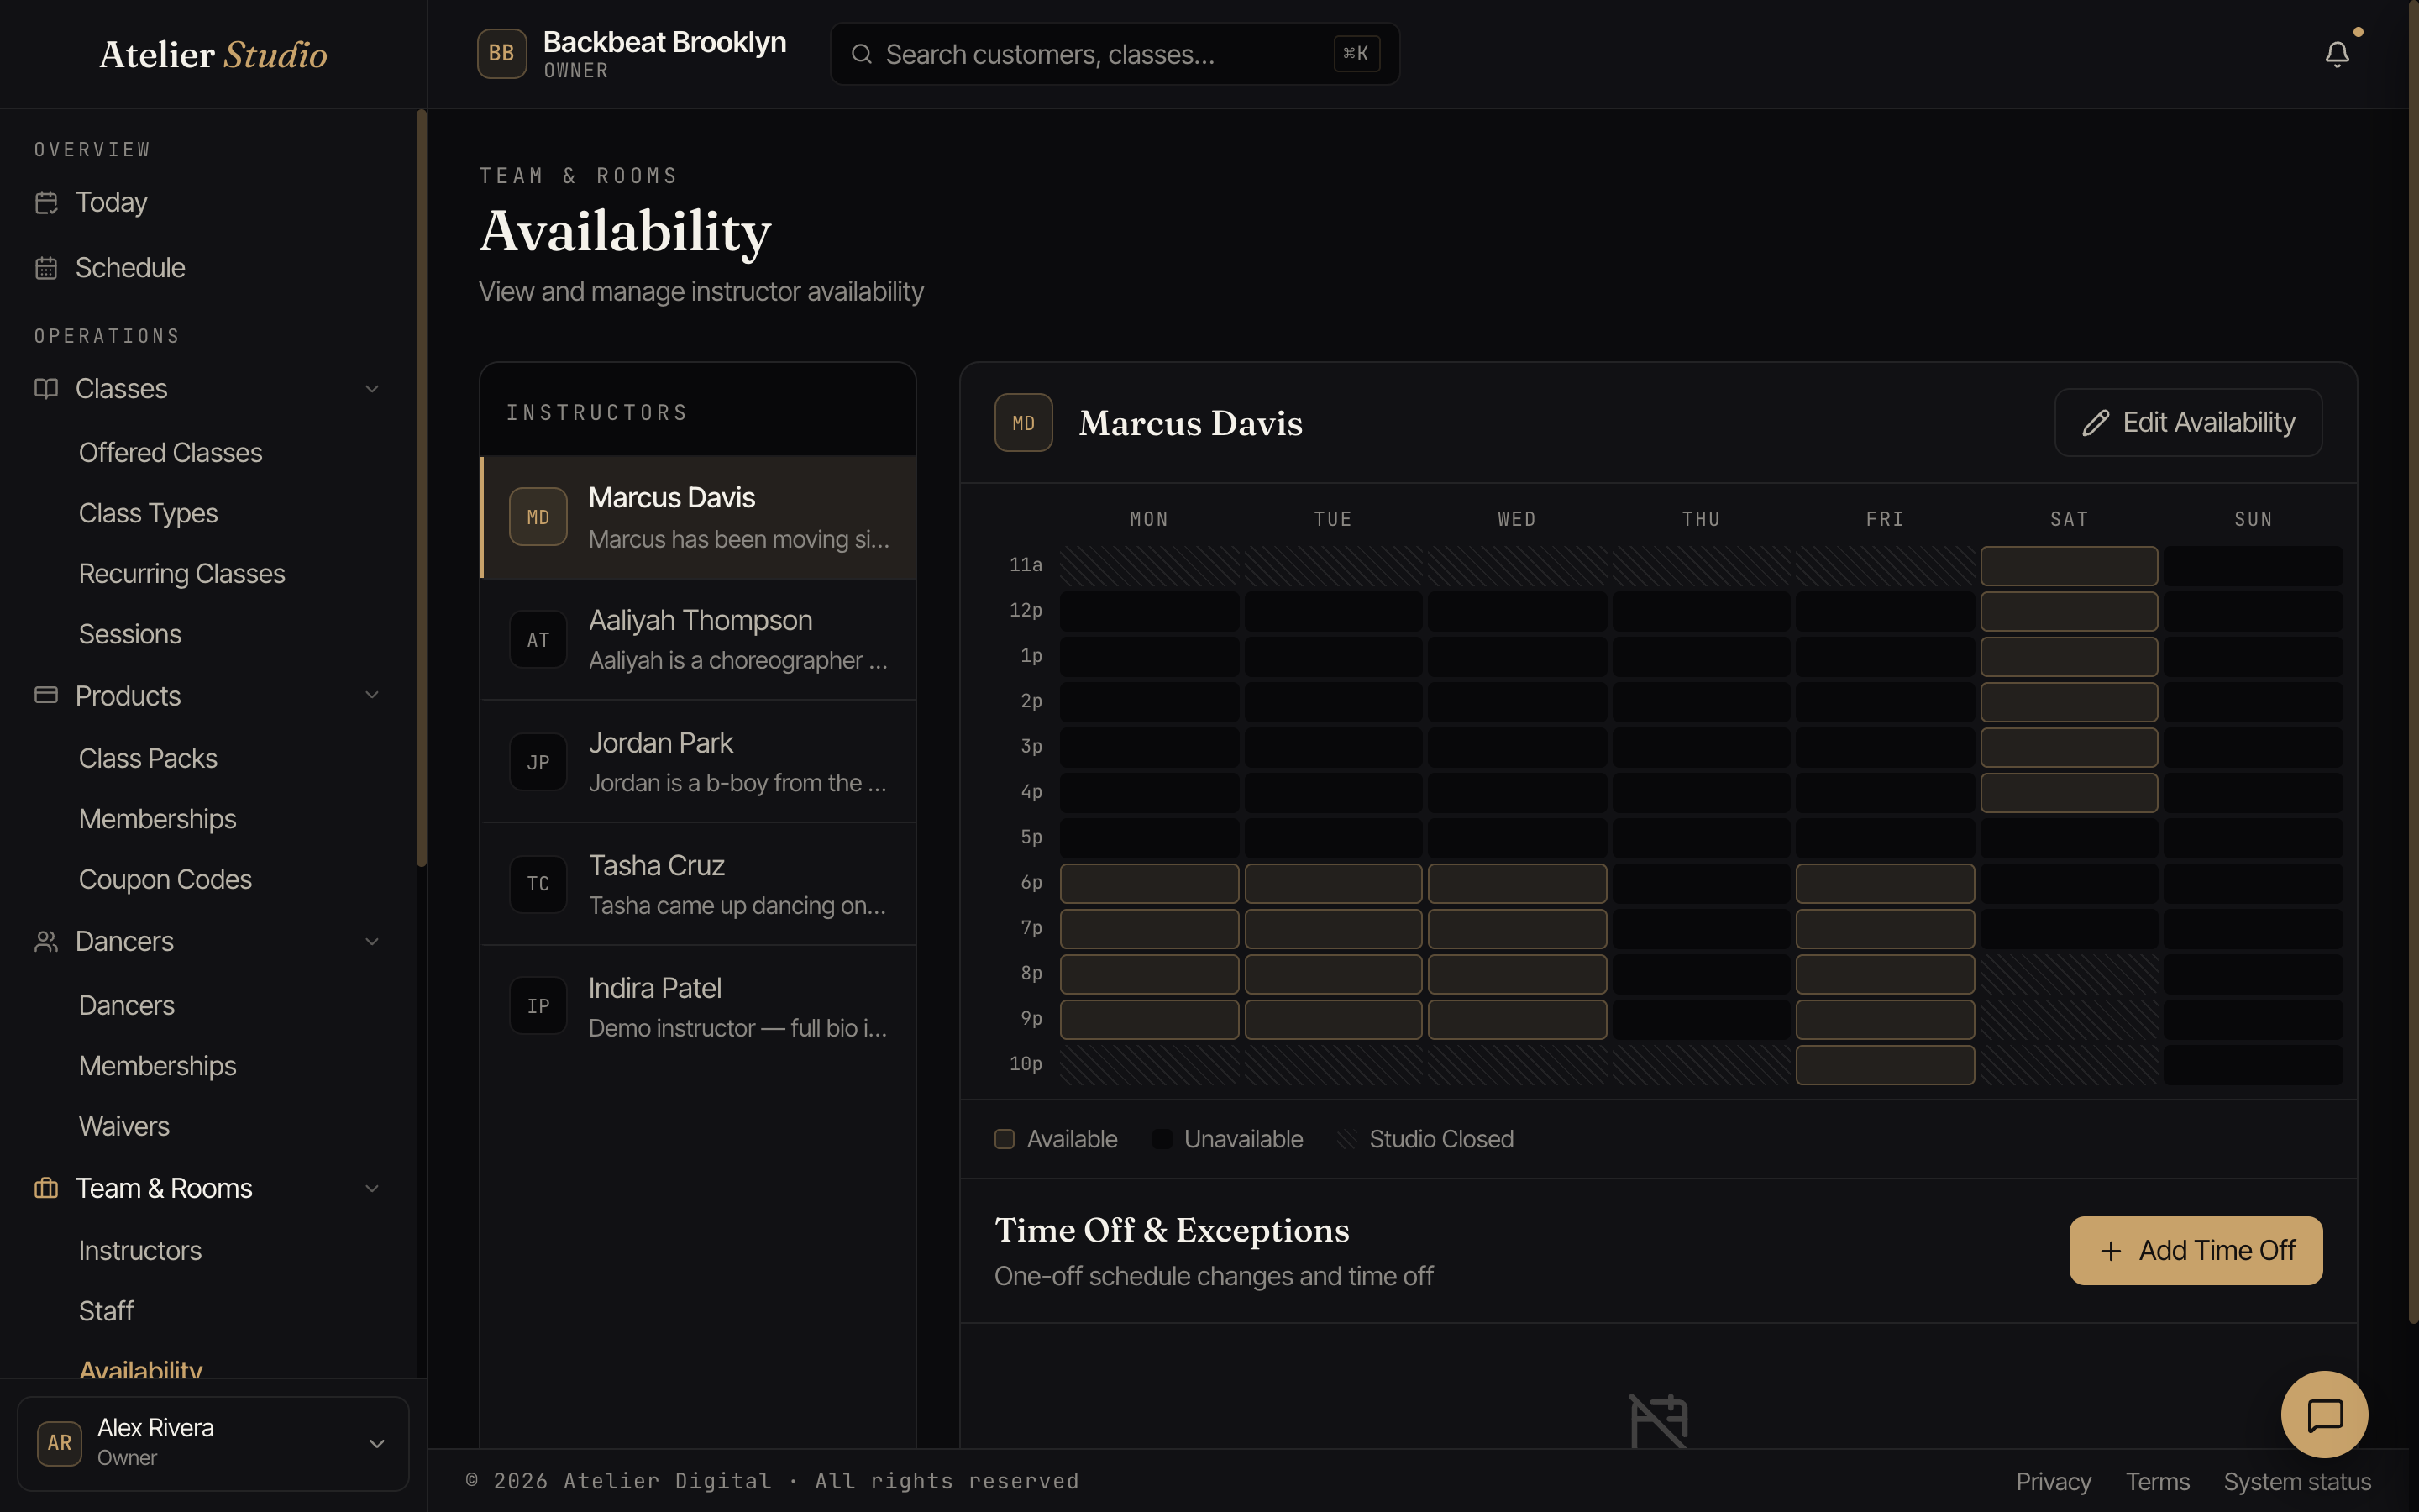Open the Privacy footer link

[x=2053, y=1482]
